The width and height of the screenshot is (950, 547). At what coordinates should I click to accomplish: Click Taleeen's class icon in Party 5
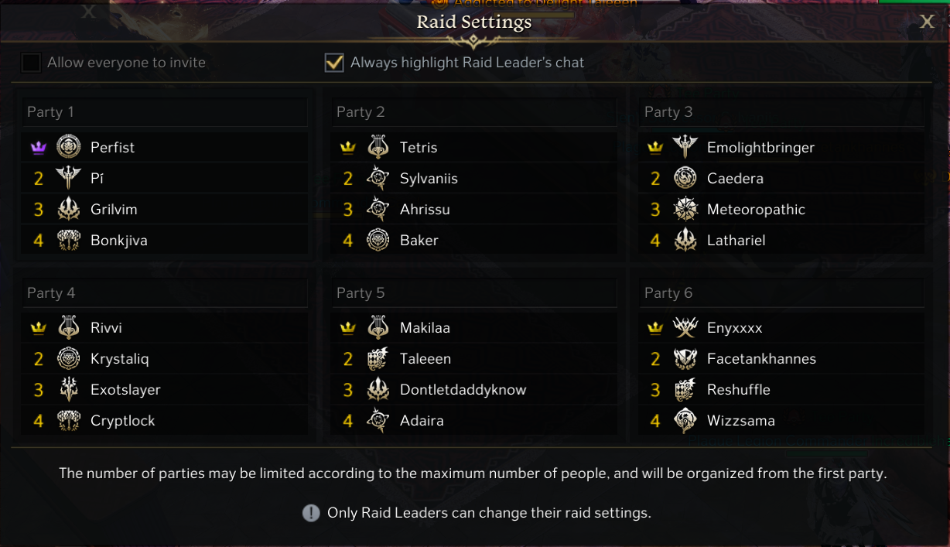tap(378, 359)
